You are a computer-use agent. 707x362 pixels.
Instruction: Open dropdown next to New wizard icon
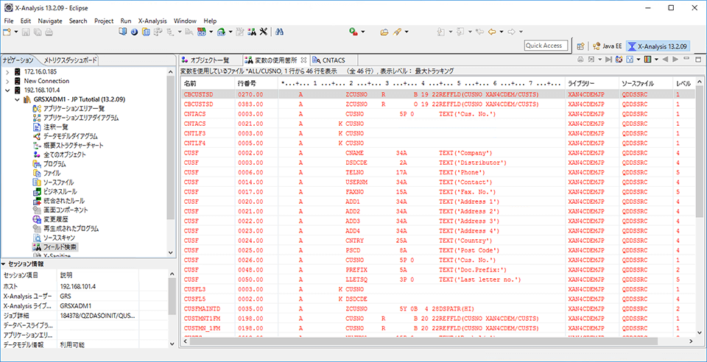[x=16, y=32]
